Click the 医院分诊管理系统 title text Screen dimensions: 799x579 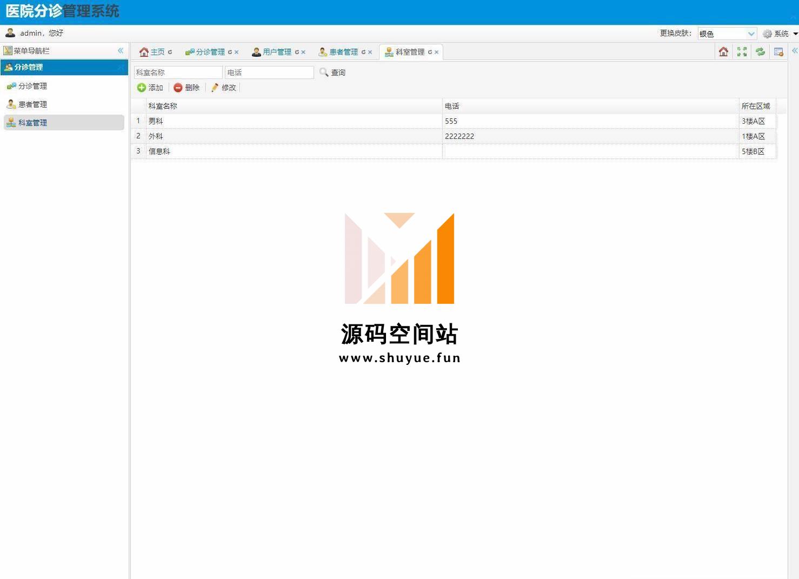tap(62, 11)
